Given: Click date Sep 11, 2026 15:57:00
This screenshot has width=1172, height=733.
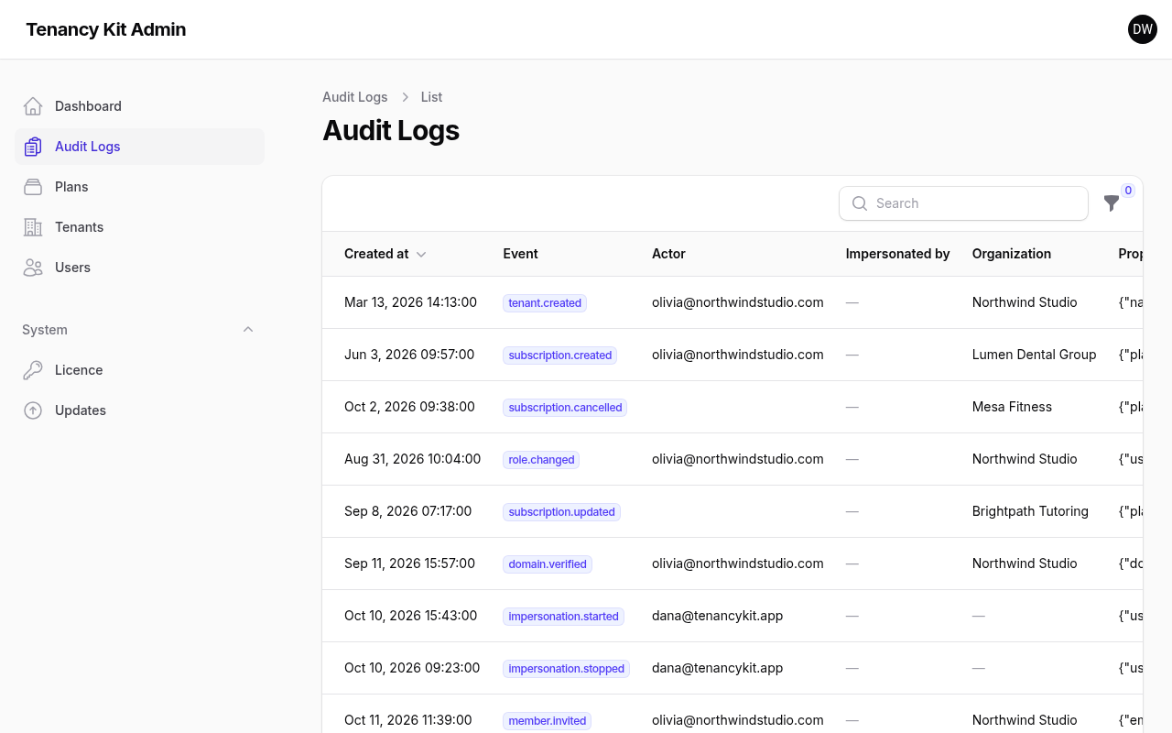Looking at the screenshot, I should pyautogui.click(x=409, y=563).
